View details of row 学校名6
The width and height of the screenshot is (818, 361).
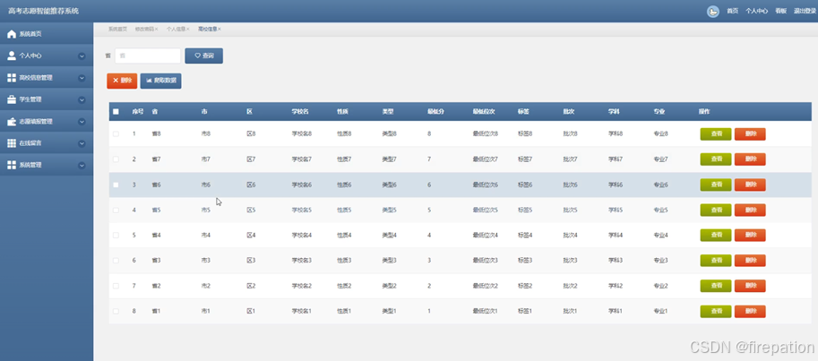(716, 185)
